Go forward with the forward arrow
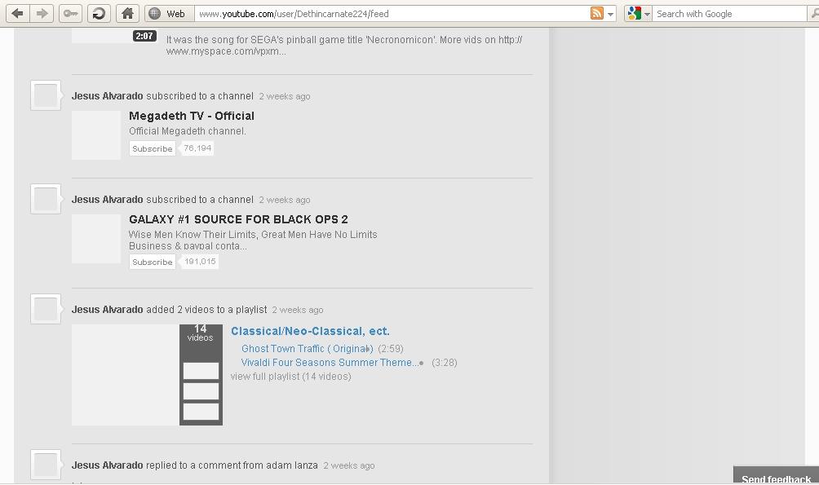 pos(42,14)
